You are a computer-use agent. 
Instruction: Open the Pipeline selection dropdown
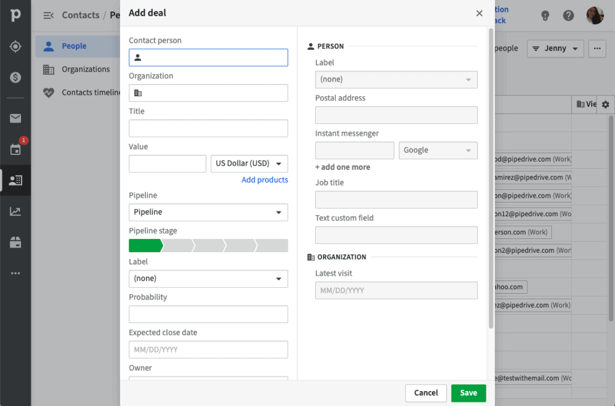[x=208, y=212]
